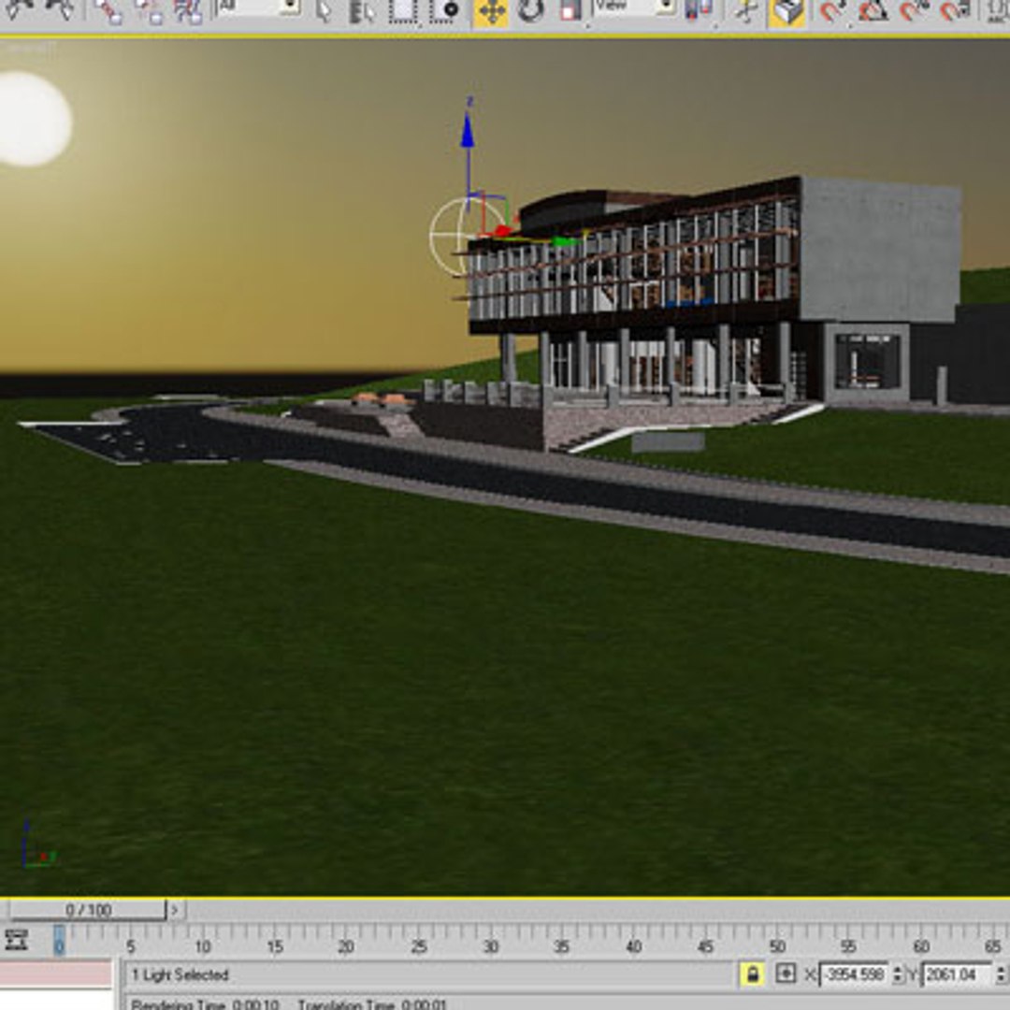Toggle the Percent Snap button

point(914,11)
